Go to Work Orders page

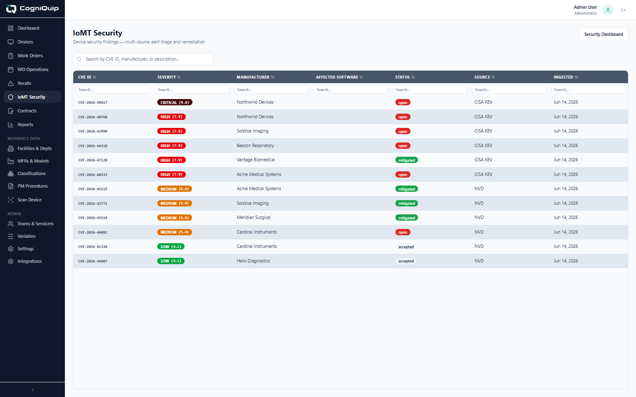(x=33, y=56)
